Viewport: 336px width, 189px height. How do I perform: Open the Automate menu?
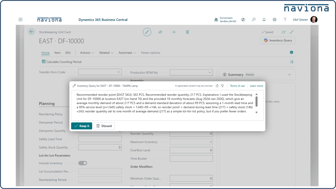pos(127,53)
